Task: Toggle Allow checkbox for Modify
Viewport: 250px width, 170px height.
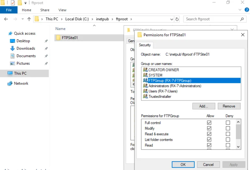Action: click(x=209, y=128)
